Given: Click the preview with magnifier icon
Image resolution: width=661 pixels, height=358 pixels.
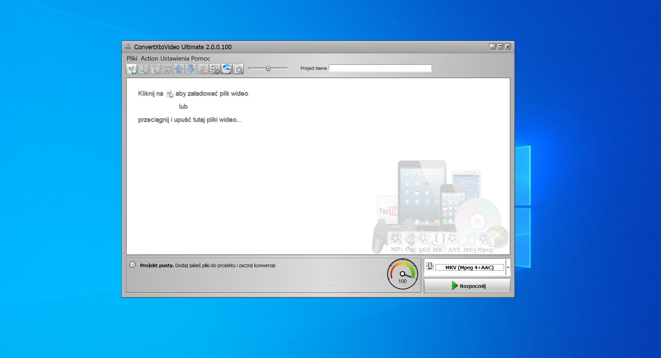Looking at the screenshot, I should click(x=238, y=69).
